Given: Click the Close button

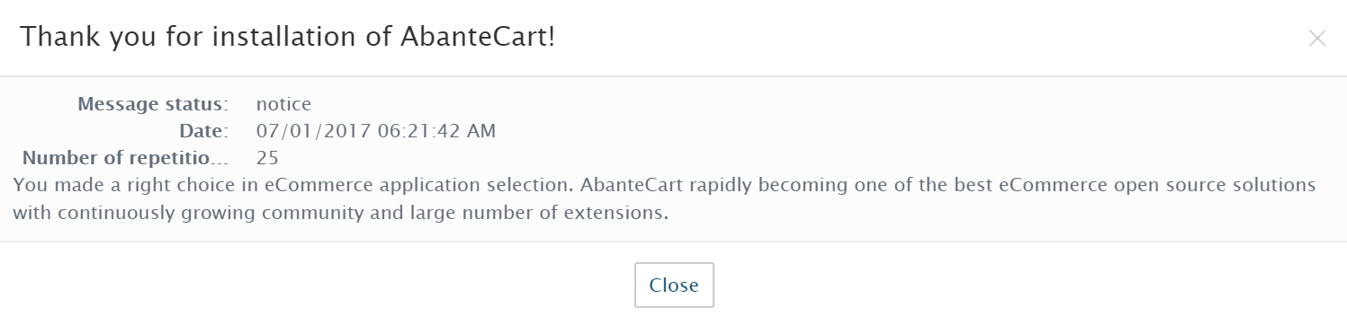Looking at the screenshot, I should coord(674,285).
